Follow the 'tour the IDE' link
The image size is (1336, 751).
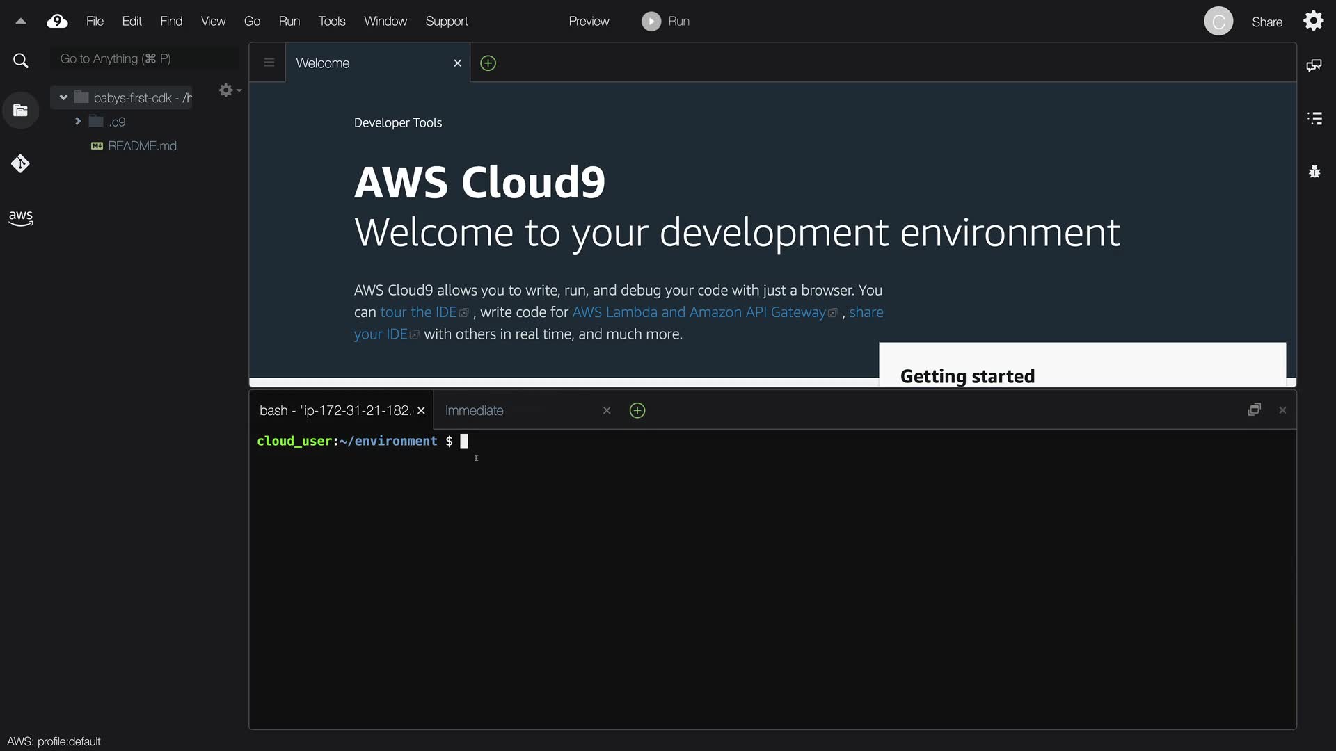pos(418,312)
